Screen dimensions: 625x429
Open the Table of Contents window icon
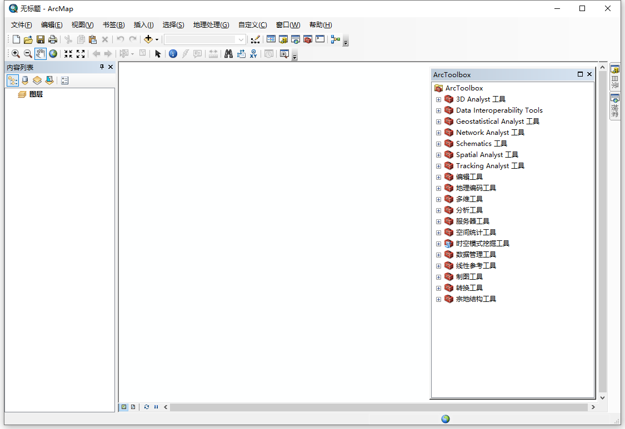click(271, 39)
